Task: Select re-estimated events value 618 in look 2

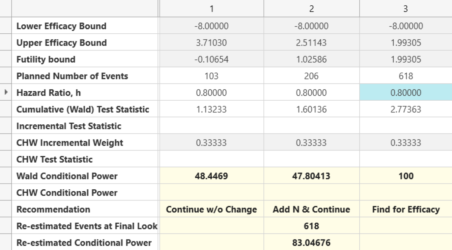Action: 311,226
